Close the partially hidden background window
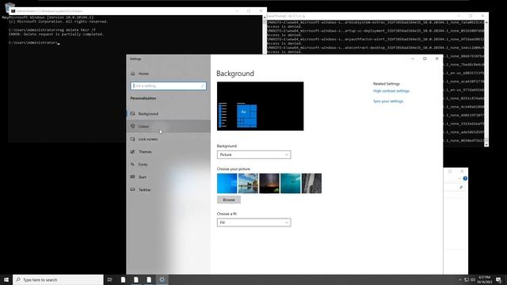Viewport: 507px width, 285px height. (462, 171)
